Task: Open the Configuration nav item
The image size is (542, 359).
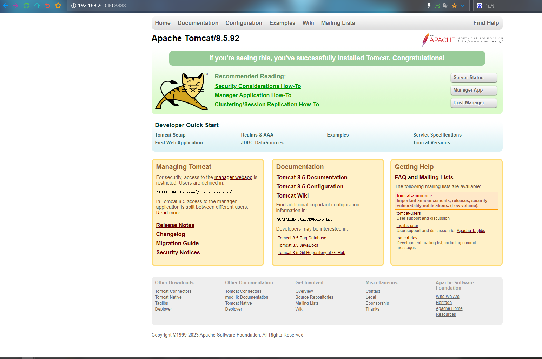Action: [244, 23]
